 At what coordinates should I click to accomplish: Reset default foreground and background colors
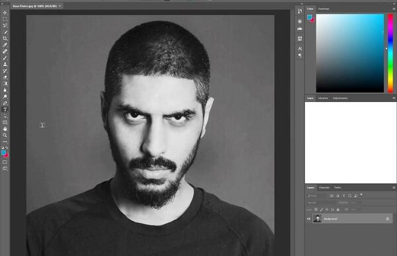click(x=3, y=148)
